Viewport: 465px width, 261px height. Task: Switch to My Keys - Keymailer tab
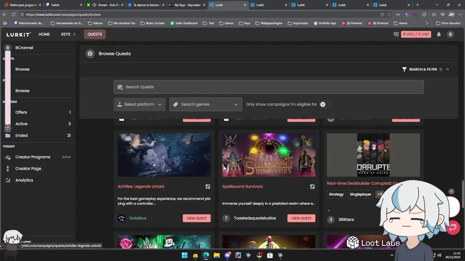click(187, 5)
